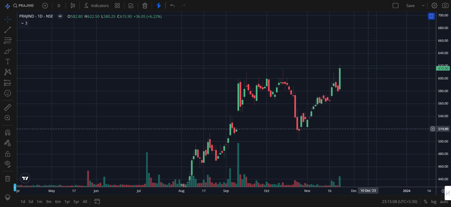Screen dimensions: 451x207
Task: Open the D interval selector
Action: [59, 6]
